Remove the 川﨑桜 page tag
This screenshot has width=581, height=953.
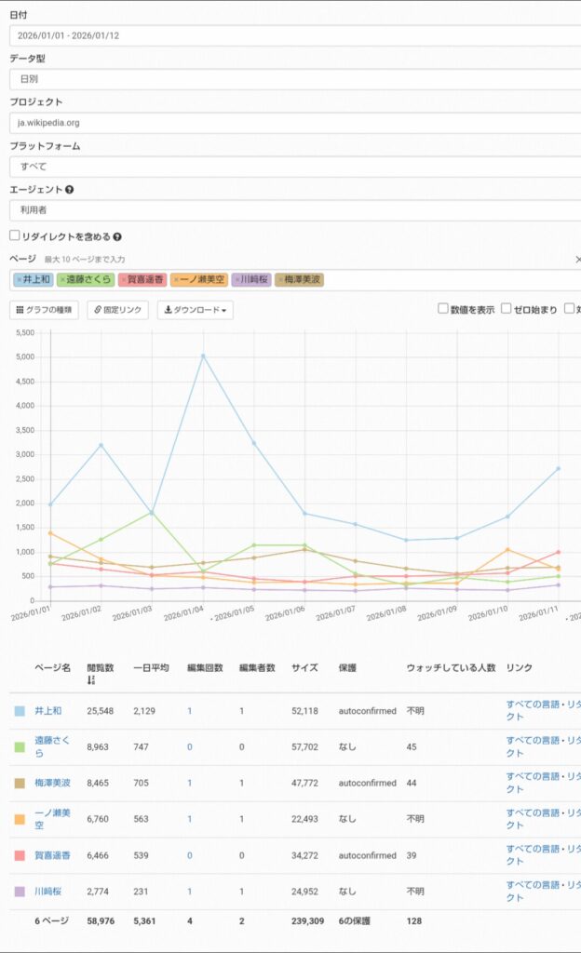click(x=237, y=279)
